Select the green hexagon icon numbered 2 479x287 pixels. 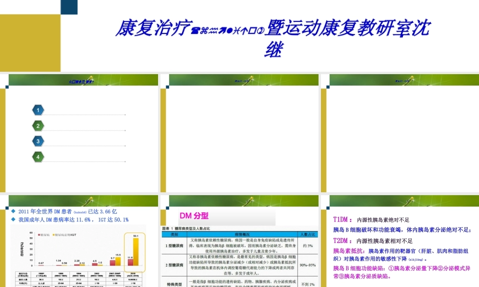click(x=38, y=125)
